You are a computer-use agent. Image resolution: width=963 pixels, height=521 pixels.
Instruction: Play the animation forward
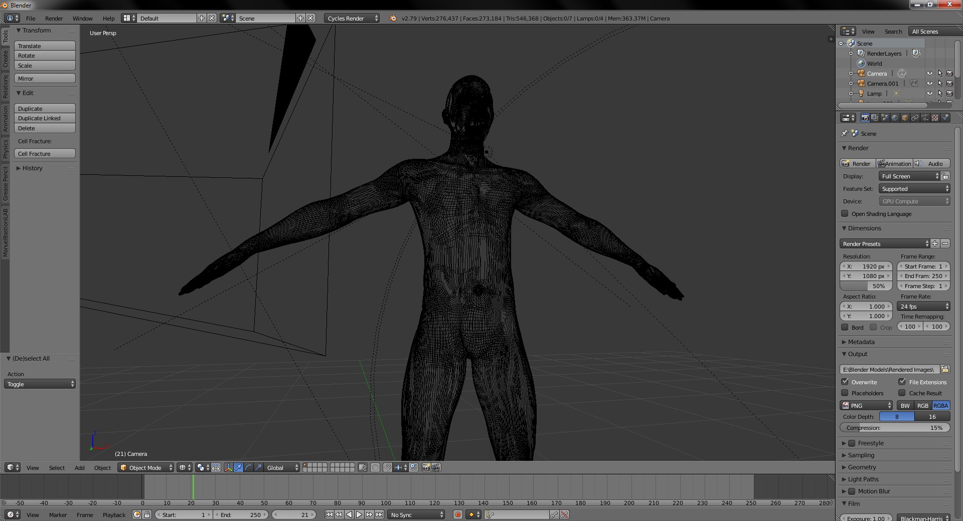(359, 514)
